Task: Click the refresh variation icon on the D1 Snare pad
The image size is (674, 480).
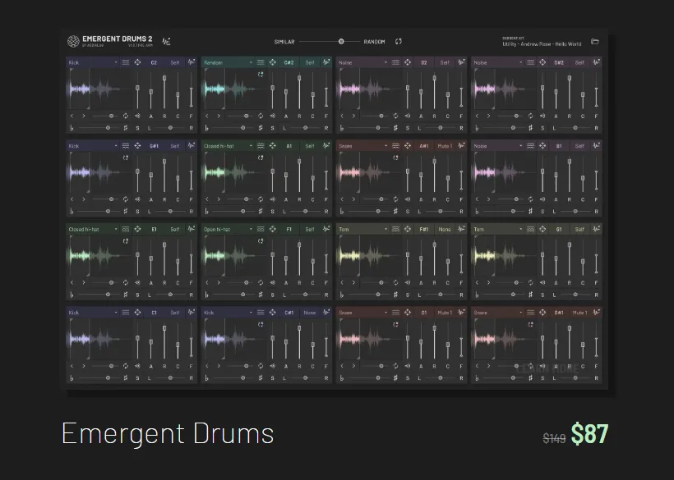Action: click(x=395, y=366)
